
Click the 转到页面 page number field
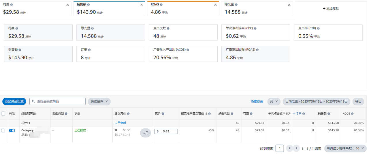[x=280, y=148]
